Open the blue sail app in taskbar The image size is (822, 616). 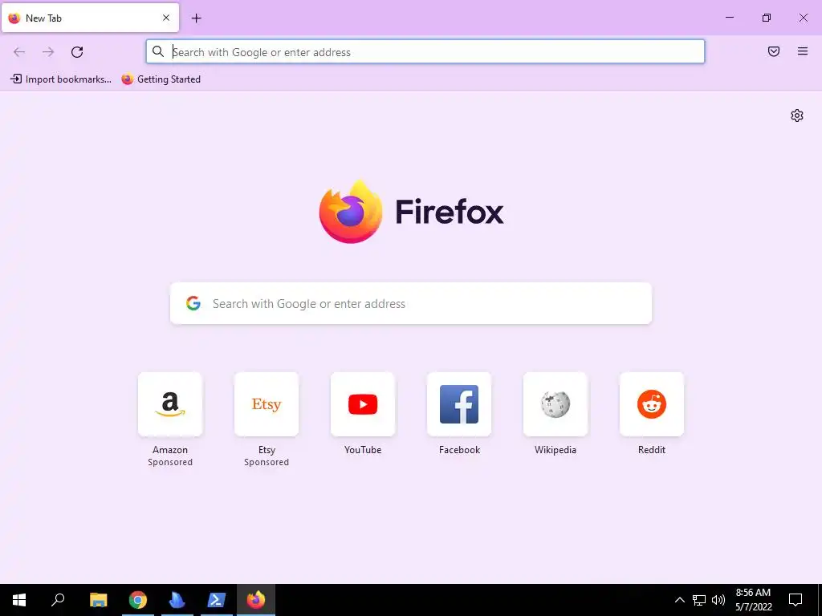(177, 600)
